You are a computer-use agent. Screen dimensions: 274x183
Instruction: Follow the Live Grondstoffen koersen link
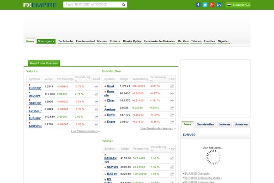[157, 129]
